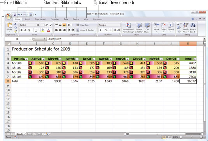Switch to the Review ribbon tab
208x141 pixels.
point(76,19)
